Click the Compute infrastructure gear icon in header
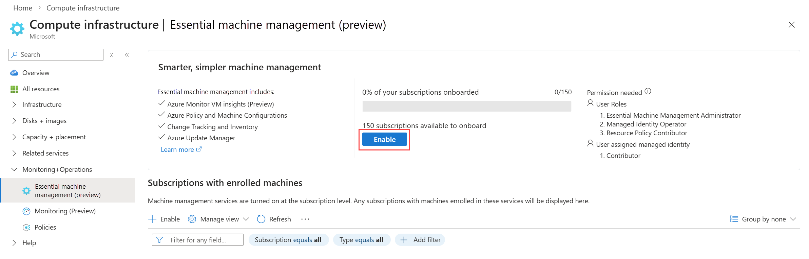Image resolution: width=809 pixels, height=259 pixels. [17, 29]
